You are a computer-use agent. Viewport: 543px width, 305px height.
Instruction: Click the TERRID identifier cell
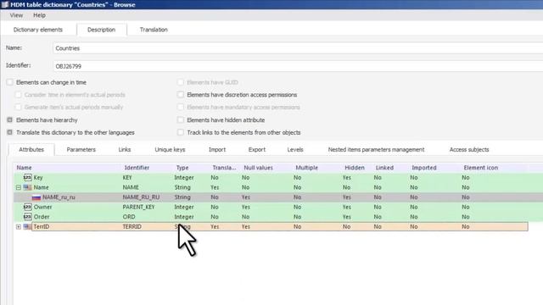[x=132, y=226]
